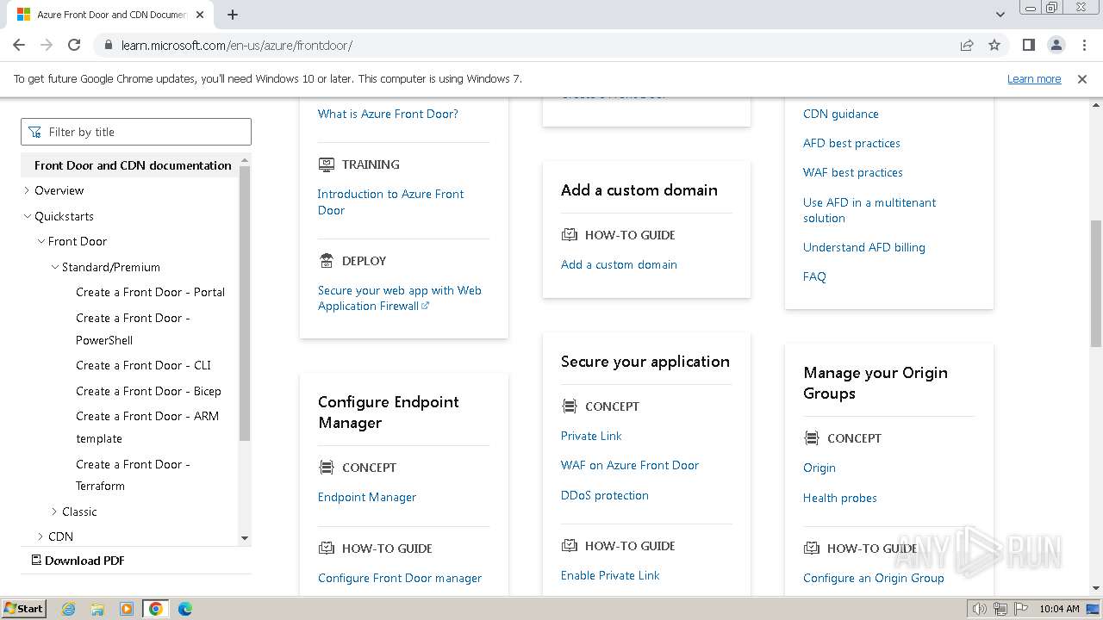Bookmark this page with the star icon

994,45
